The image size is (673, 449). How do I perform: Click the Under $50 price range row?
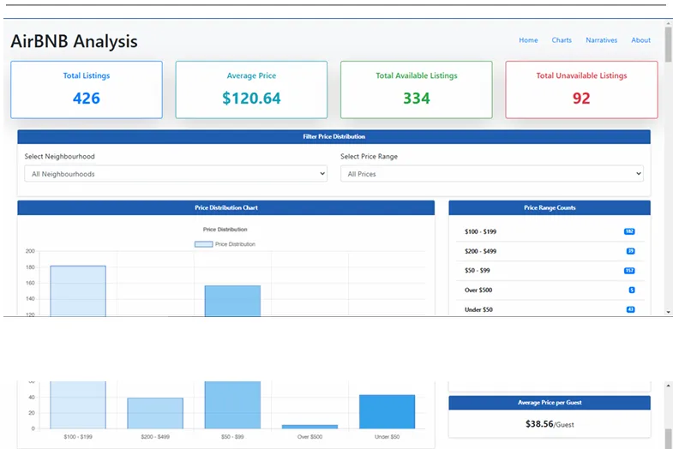pyautogui.click(x=550, y=309)
